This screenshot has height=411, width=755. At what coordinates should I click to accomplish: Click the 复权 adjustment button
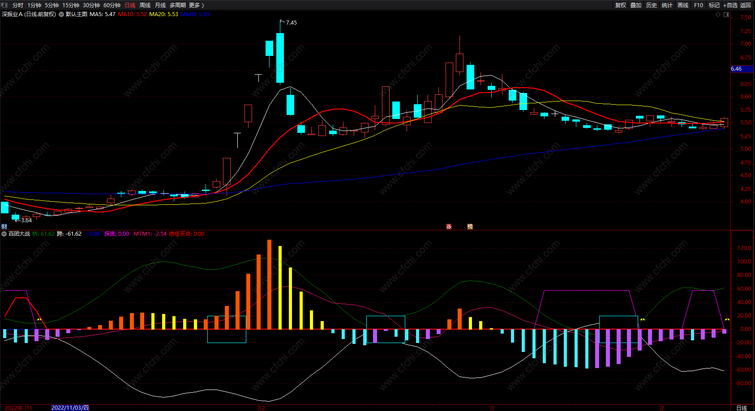coord(620,5)
